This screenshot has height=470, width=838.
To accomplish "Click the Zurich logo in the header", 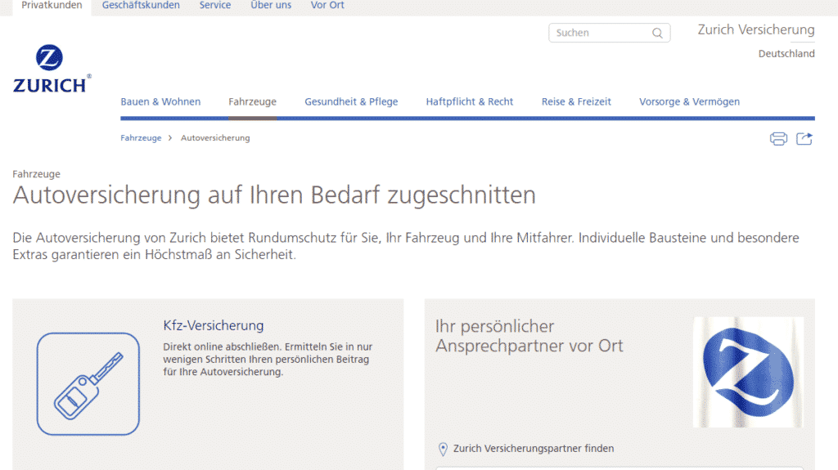I will coord(52,69).
